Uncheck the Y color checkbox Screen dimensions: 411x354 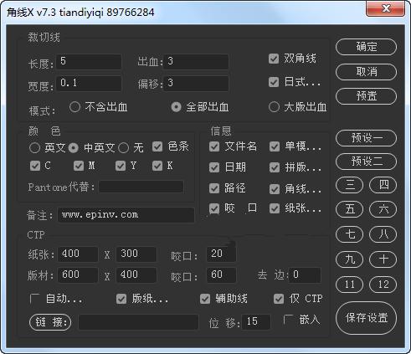point(121,166)
